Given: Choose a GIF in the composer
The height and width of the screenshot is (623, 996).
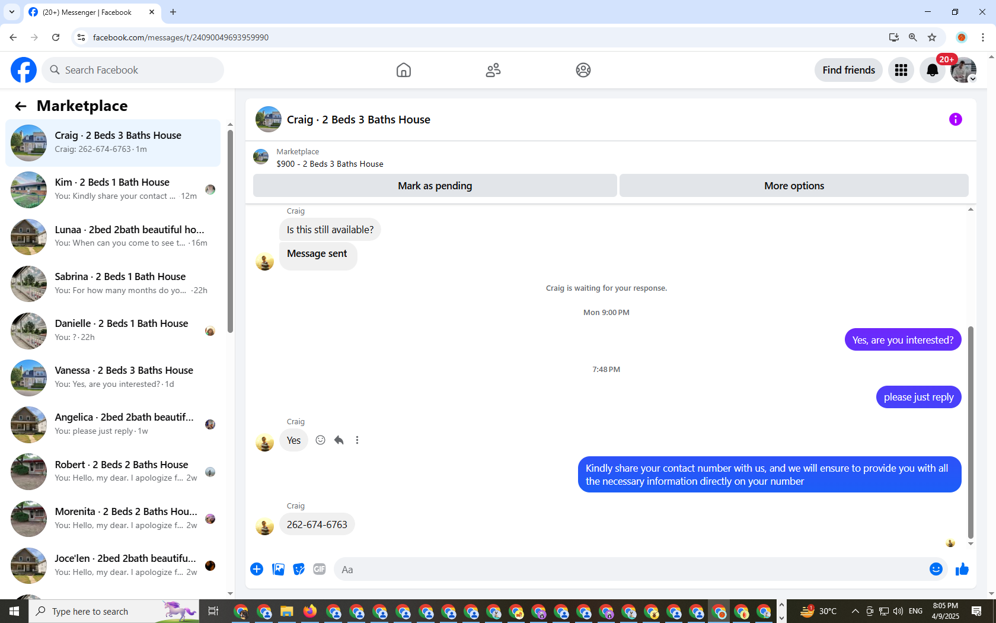Looking at the screenshot, I should 320,570.
